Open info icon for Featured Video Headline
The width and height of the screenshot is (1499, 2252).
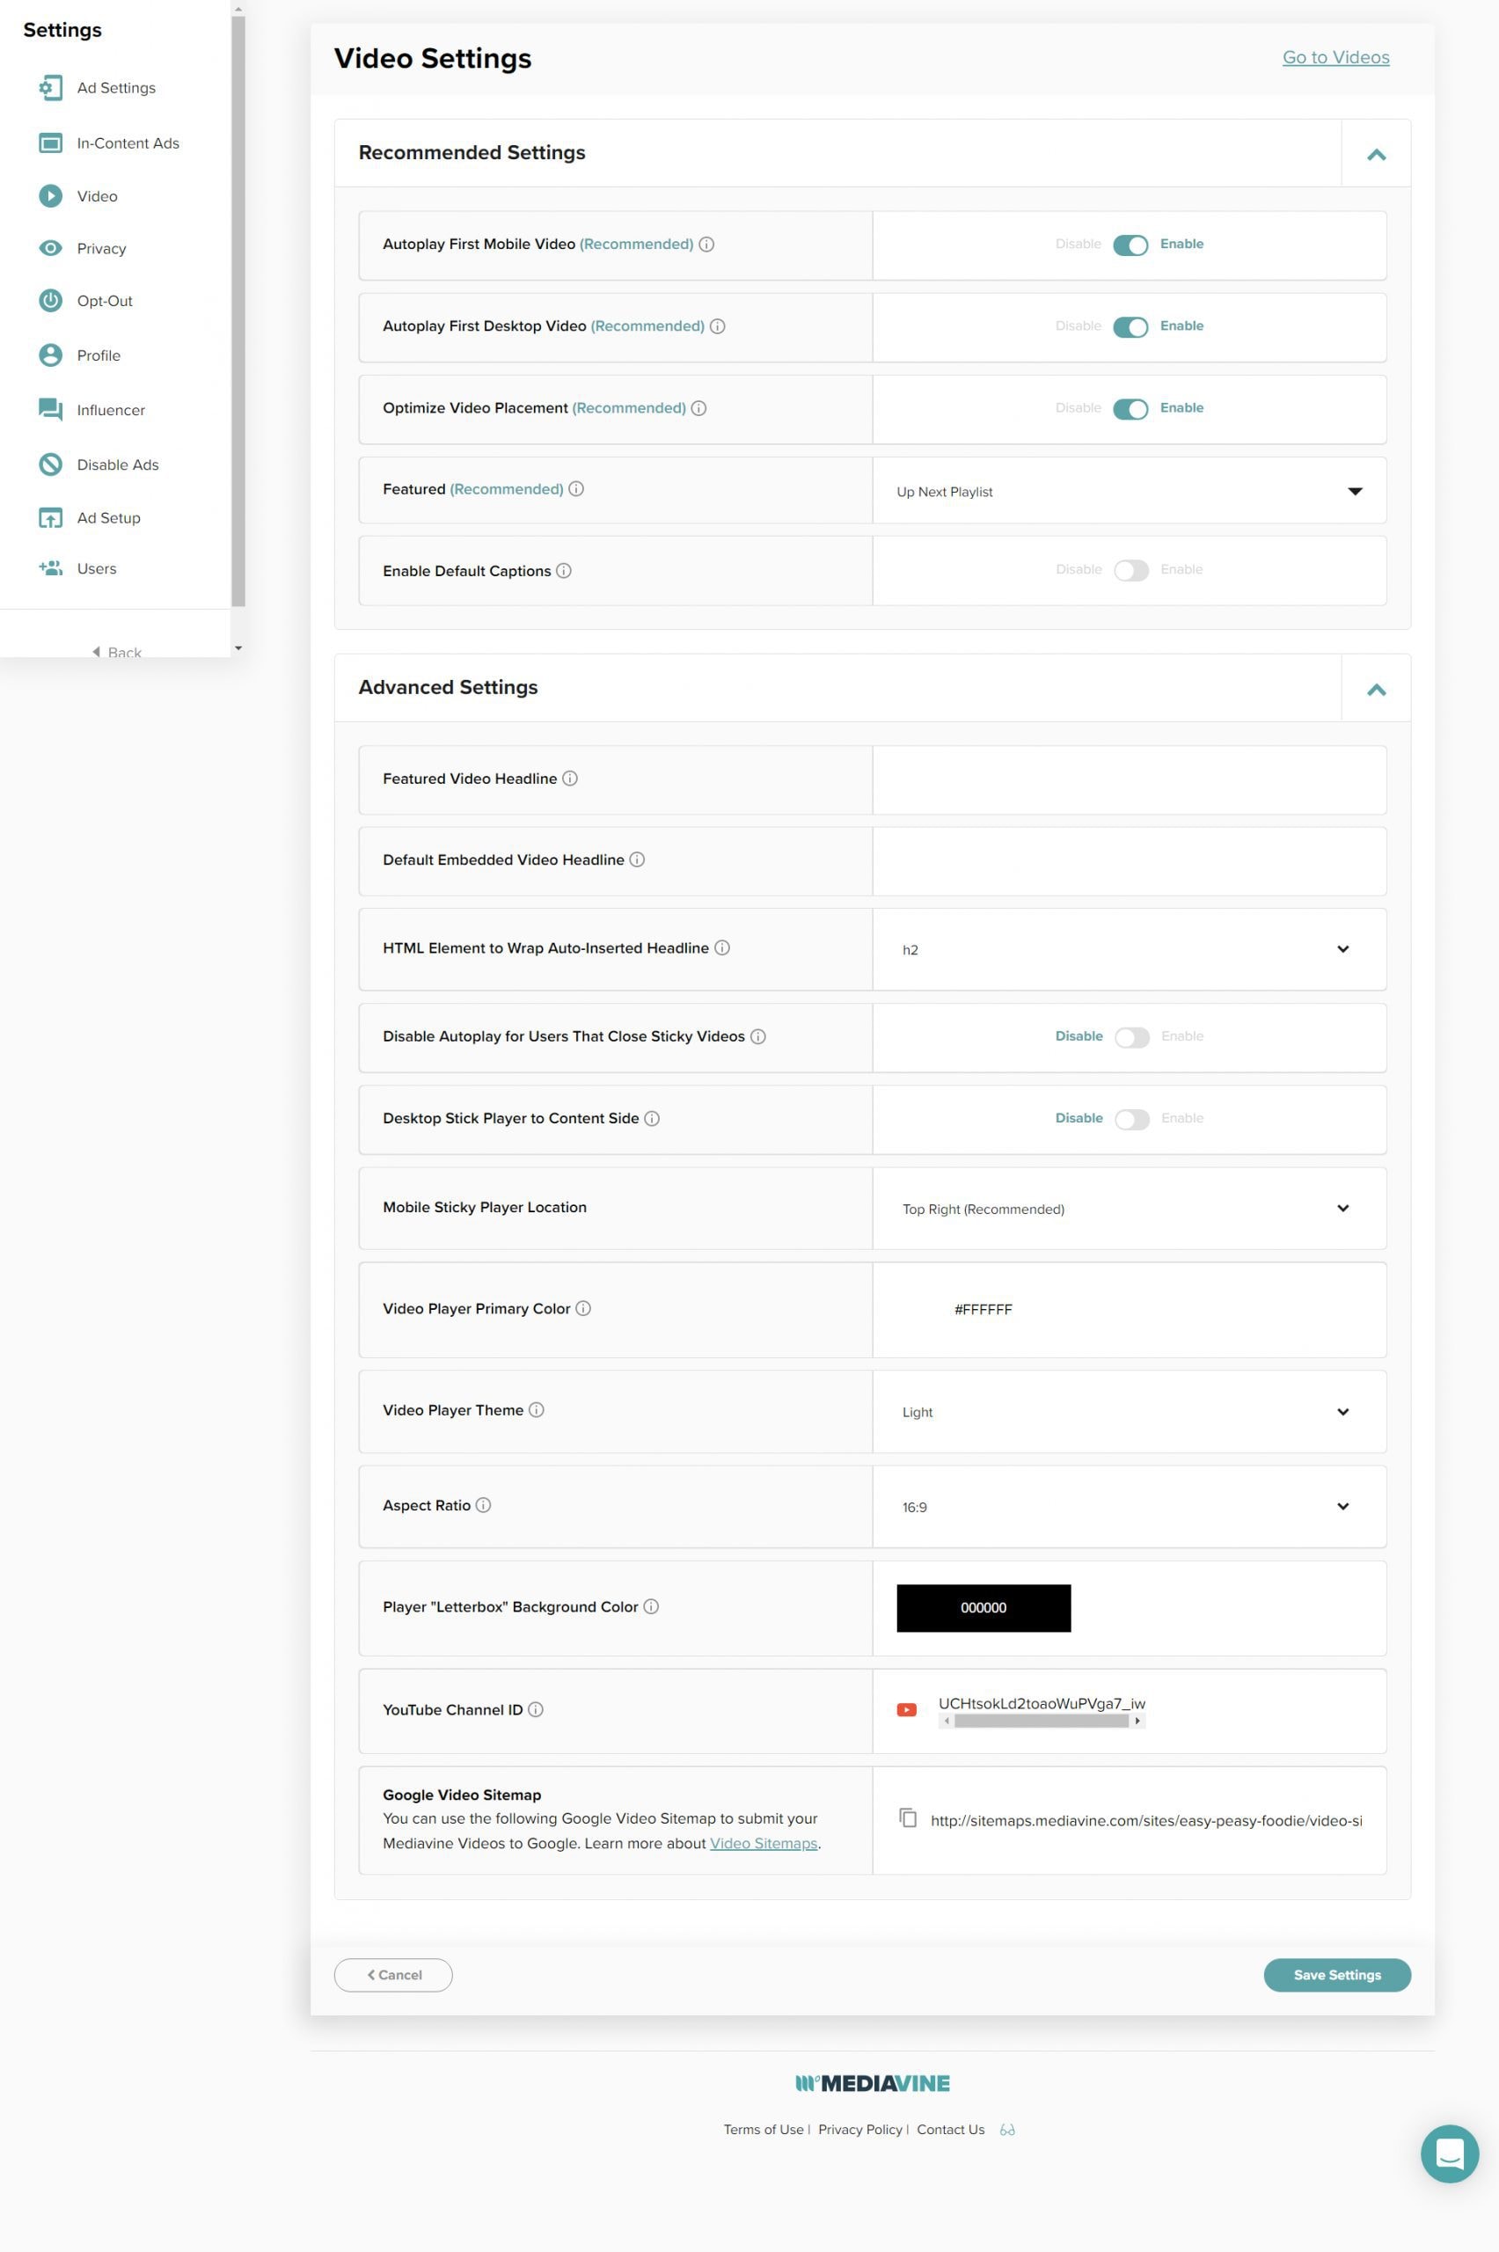pos(570,779)
